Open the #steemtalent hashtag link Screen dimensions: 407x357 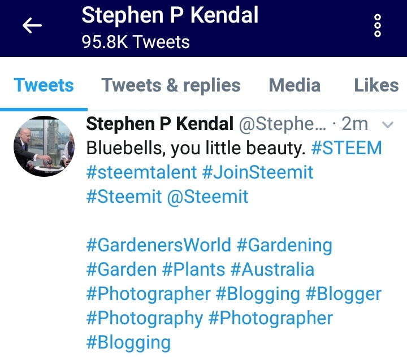141,172
